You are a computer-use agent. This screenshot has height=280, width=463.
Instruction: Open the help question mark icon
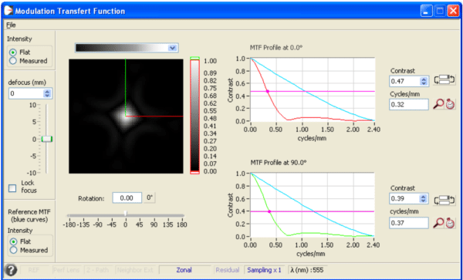point(12,270)
